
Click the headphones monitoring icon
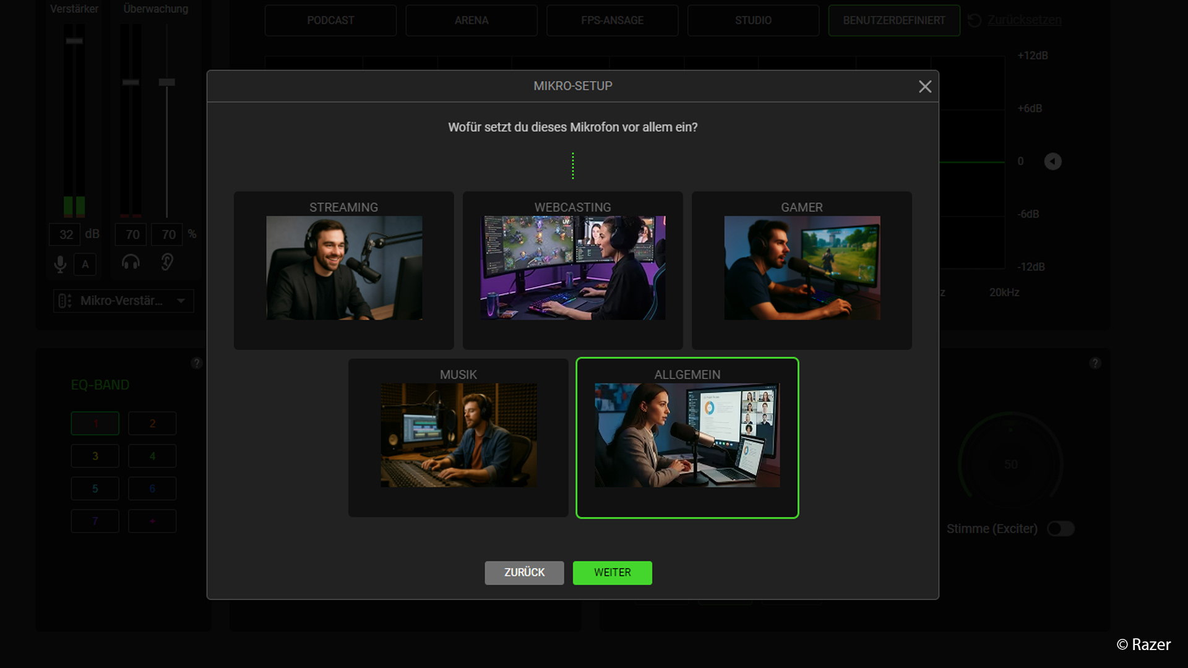click(131, 262)
